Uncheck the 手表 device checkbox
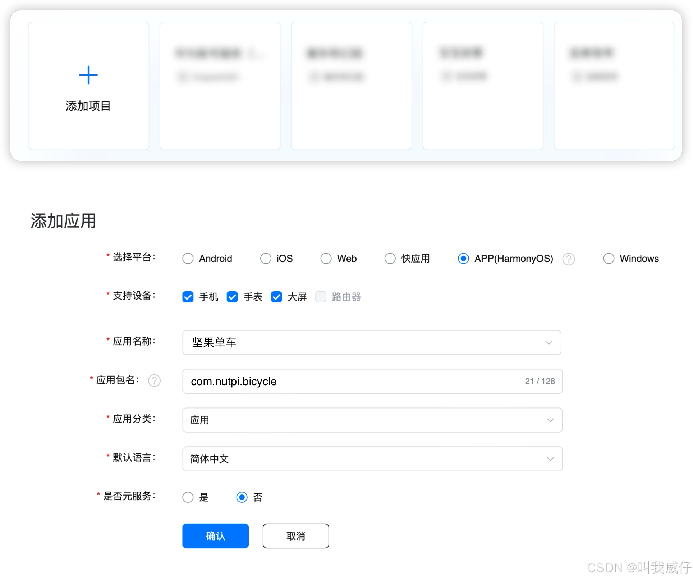 (x=232, y=297)
